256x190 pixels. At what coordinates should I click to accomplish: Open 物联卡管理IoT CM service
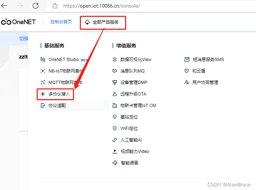tap(138, 106)
